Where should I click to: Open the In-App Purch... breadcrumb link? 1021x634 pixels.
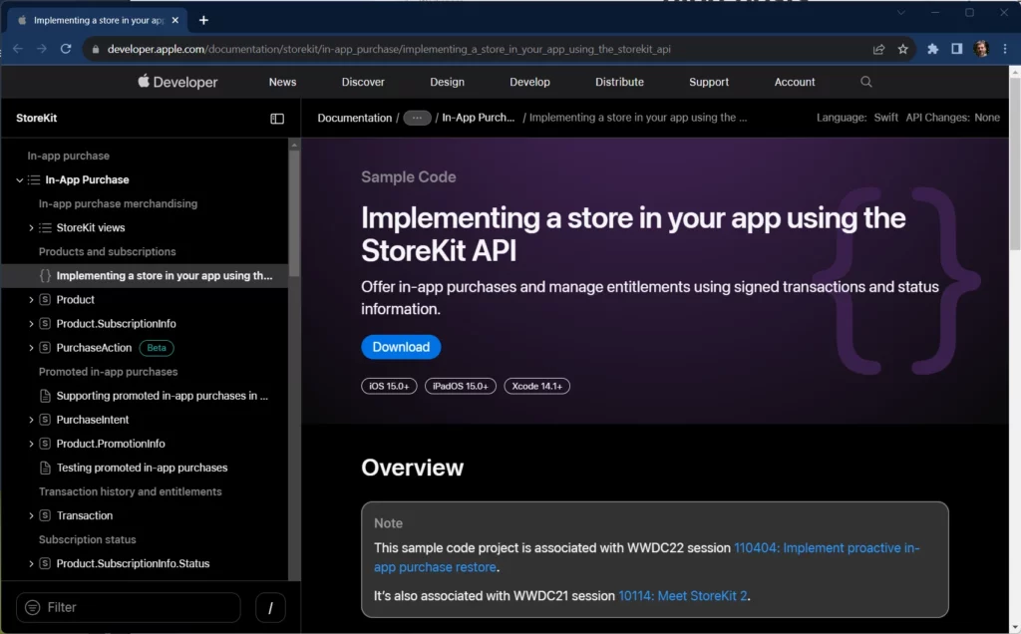478,118
